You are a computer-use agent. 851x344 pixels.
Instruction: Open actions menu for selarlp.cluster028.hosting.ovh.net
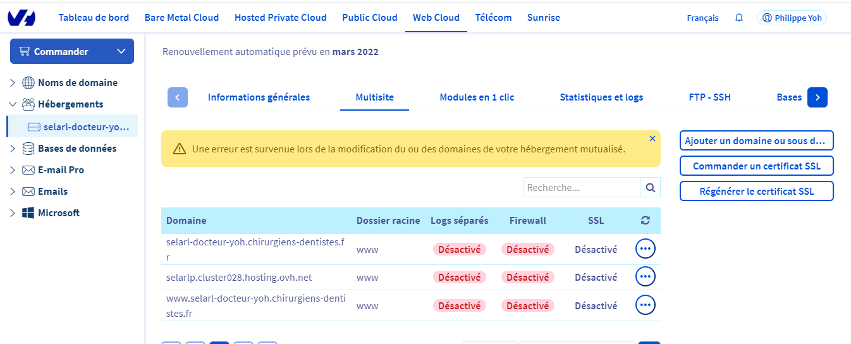coord(645,277)
